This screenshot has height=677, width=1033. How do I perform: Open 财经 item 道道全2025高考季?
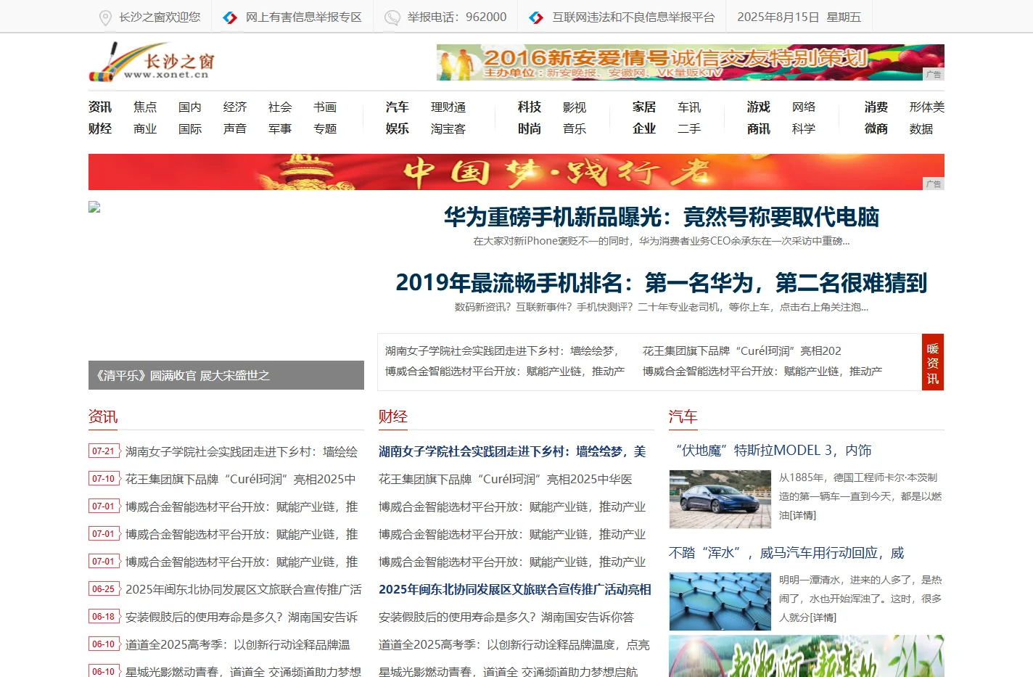click(514, 644)
